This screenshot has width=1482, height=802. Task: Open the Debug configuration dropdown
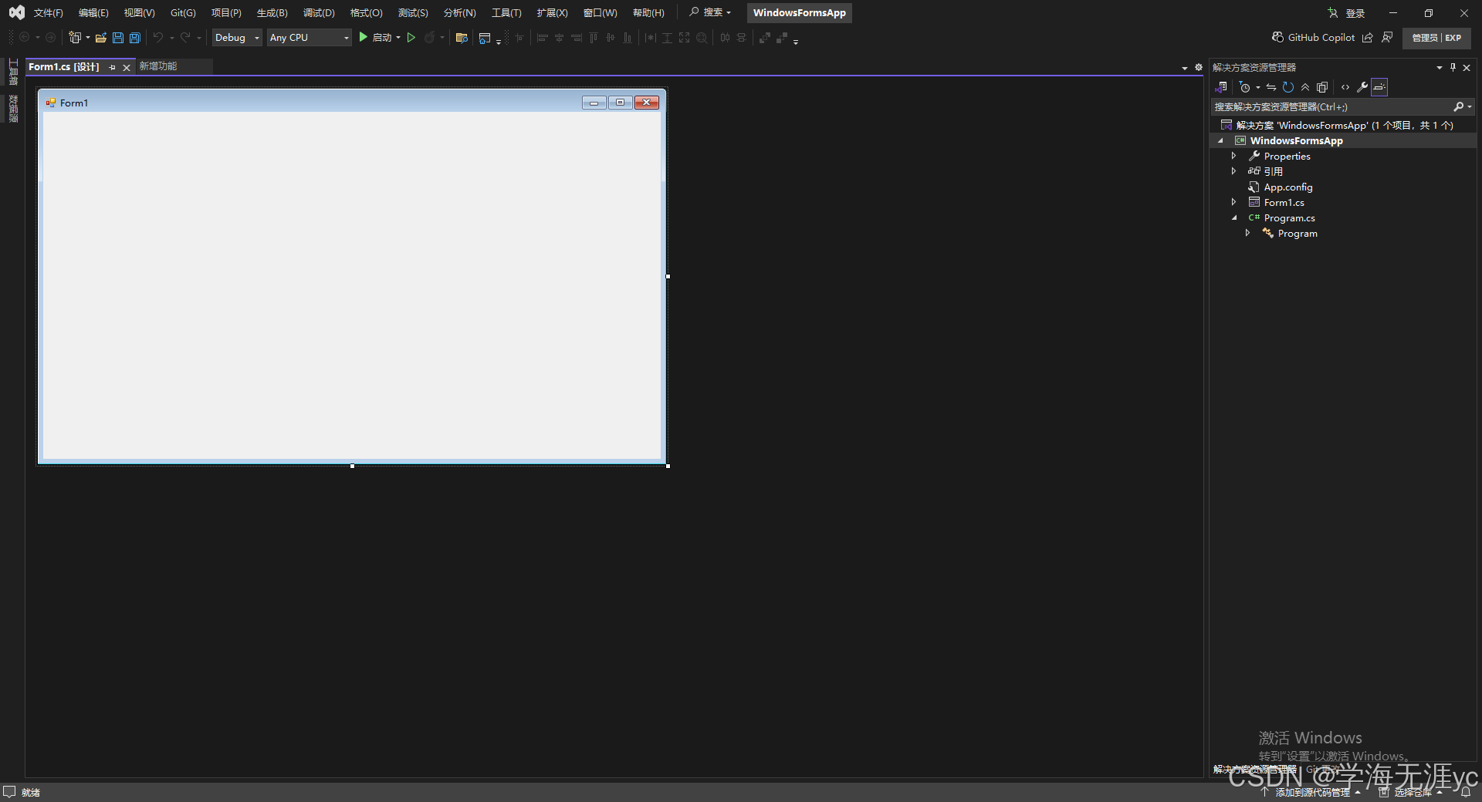point(237,37)
